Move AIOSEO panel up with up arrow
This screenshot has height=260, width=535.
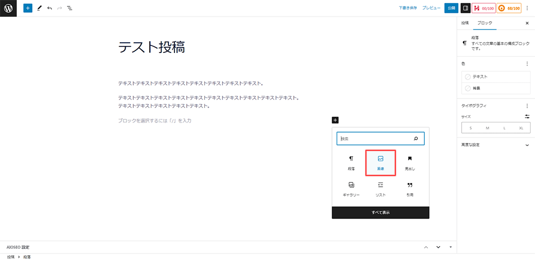(426, 247)
